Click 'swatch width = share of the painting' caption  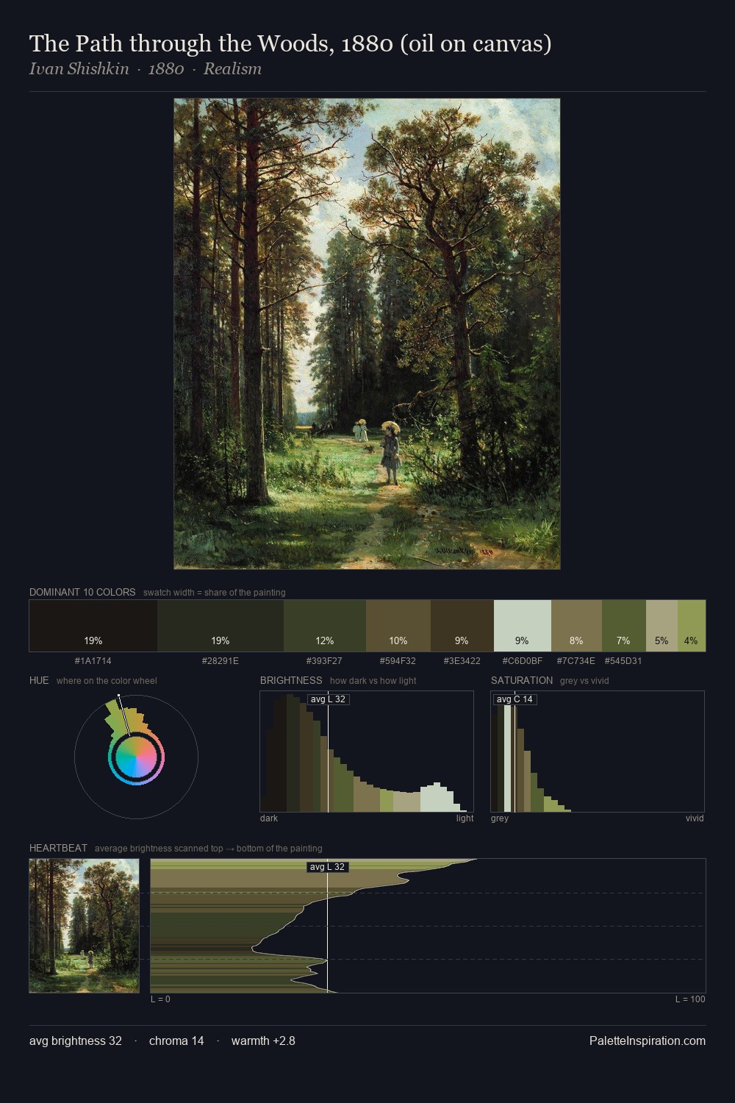(x=215, y=593)
